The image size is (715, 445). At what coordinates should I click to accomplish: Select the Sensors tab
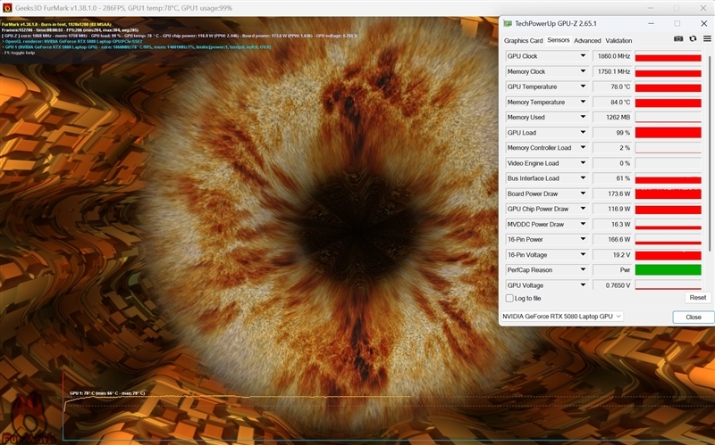click(x=558, y=40)
